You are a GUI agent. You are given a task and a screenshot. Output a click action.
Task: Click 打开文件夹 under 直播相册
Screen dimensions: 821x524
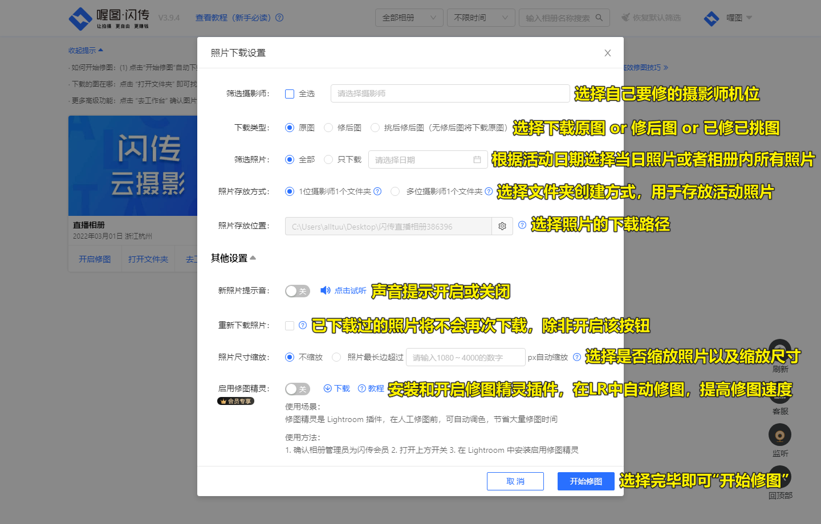(x=148, y=259)
